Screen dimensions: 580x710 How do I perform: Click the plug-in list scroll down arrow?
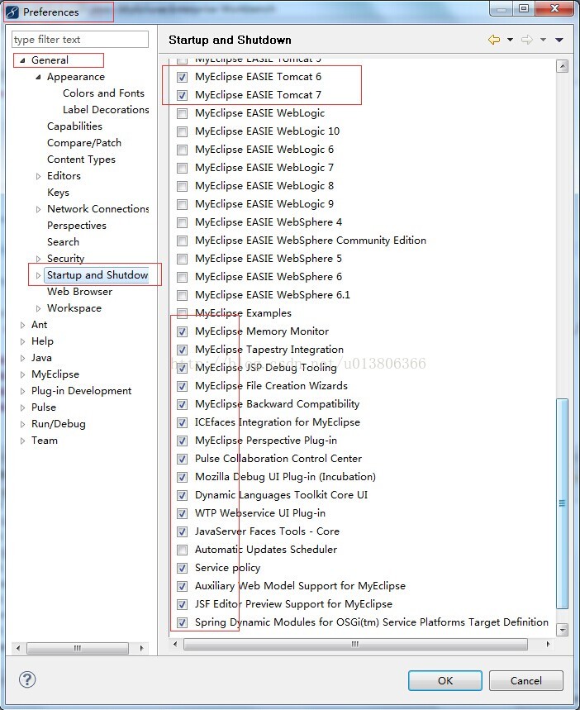[562, 629]
